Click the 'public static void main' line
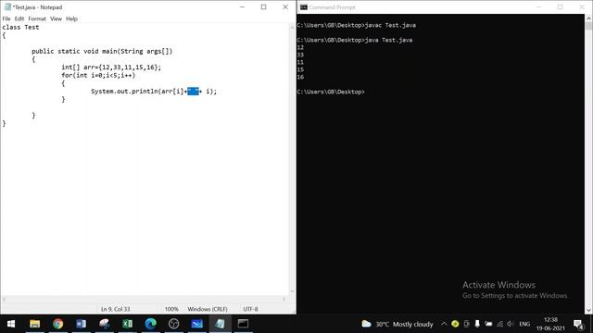Image resolution: width=593 pixels, height=333 pixels. coord(102,51)
